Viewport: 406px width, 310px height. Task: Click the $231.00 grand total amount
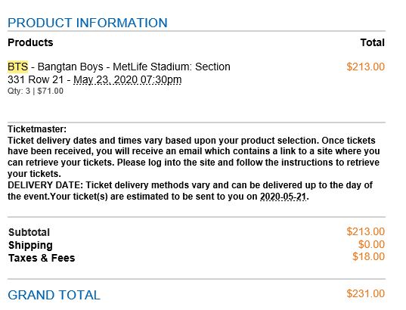(x=366, y=293)
